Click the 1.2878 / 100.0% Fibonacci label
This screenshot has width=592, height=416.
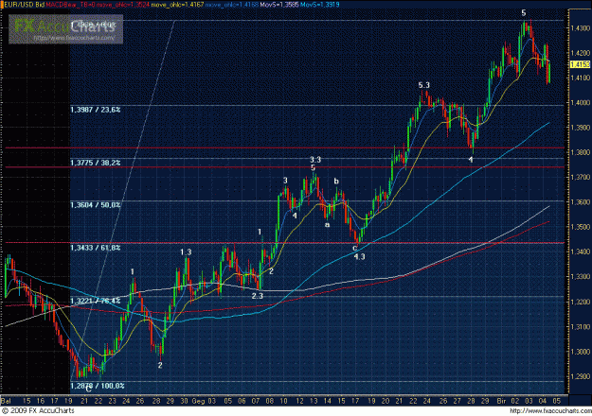[97, 386]
